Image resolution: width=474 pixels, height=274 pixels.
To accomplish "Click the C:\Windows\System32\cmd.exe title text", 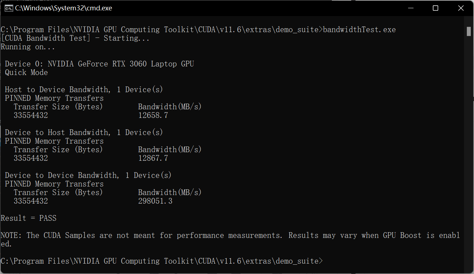I will (x=63, y=8).
